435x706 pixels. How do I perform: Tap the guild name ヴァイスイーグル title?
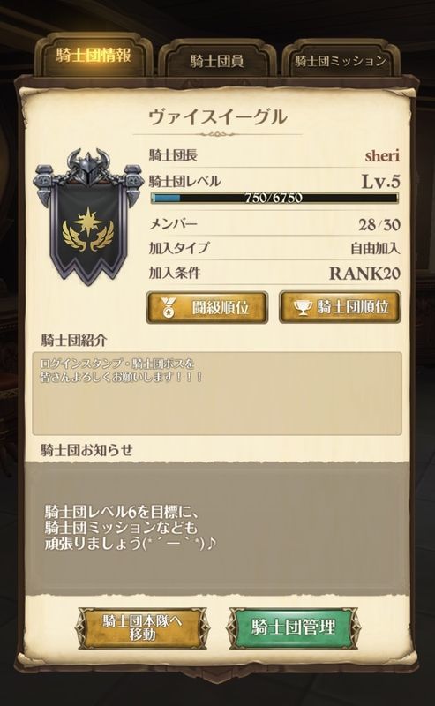pyautogui.click(x=217, y=116)
